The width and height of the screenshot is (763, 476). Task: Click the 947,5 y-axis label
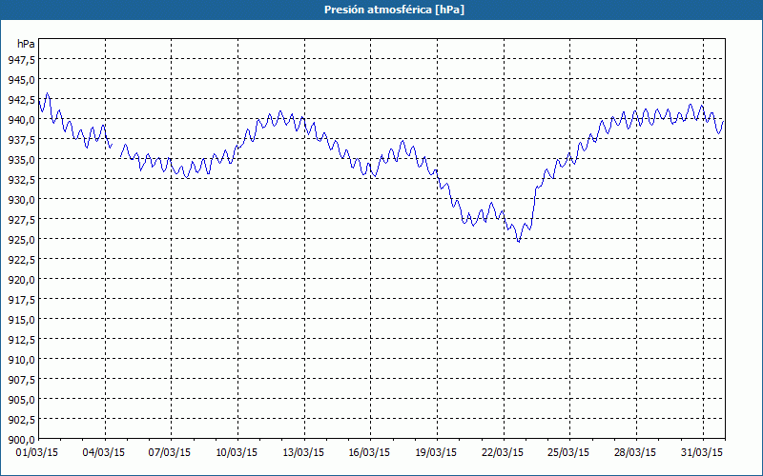click(21, 59)
